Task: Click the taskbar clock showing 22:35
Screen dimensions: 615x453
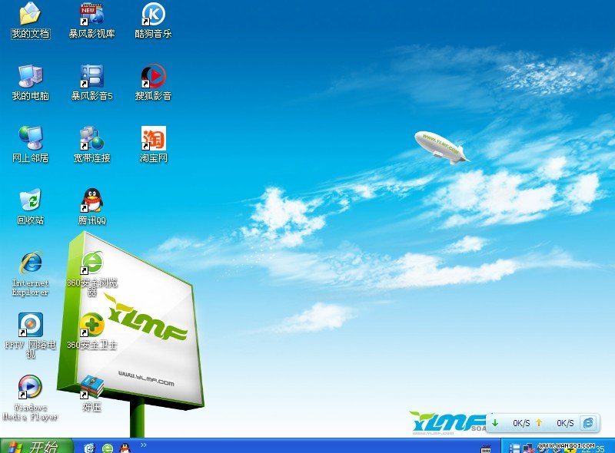Action: click(593, 449)
